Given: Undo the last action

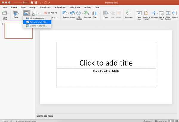Looking at the screenshot, I should tap(40, 2).
